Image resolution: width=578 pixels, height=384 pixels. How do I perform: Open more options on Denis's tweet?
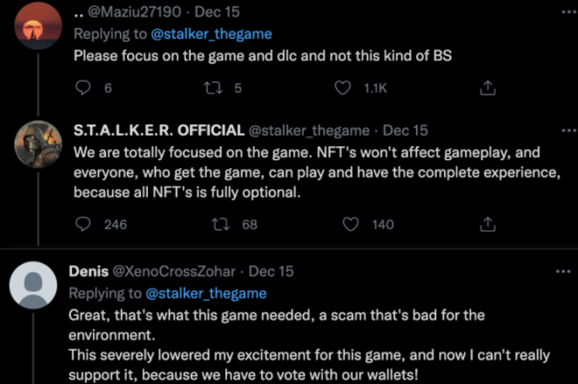[567, 271]
